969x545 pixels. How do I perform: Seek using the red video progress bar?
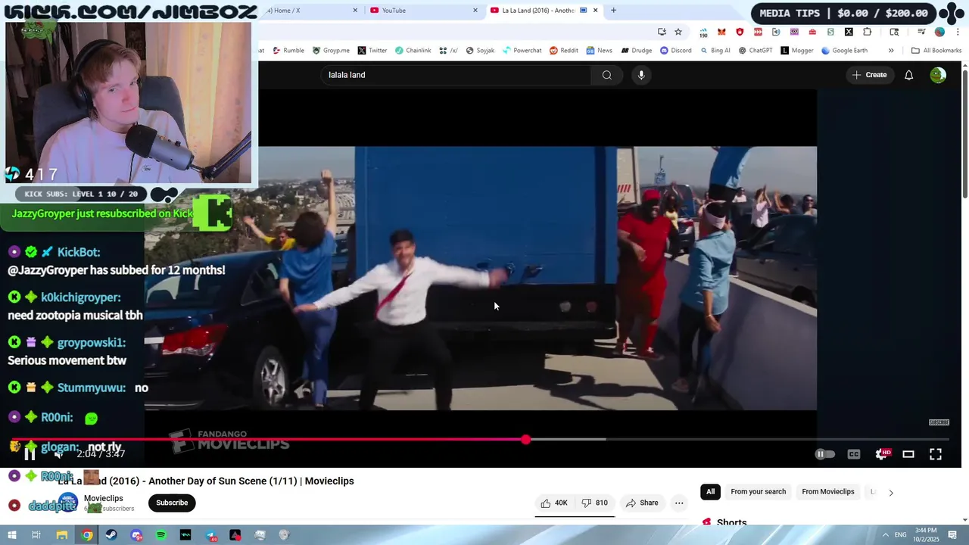(478, 439)
